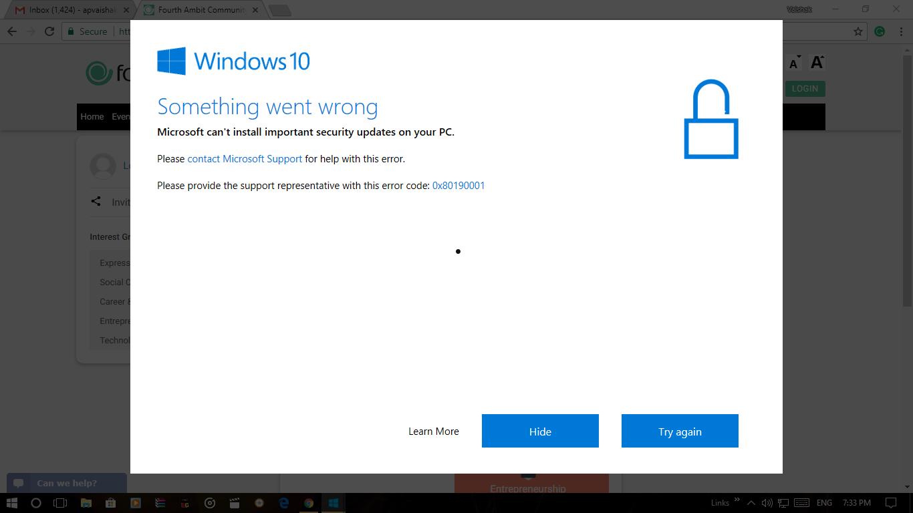Expand the Links toolbar chevron
The width and height of the screenshot is (913, 513).
point(737,499)
